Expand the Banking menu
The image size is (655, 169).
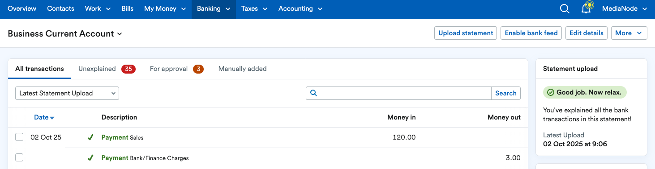pos(214,8)
